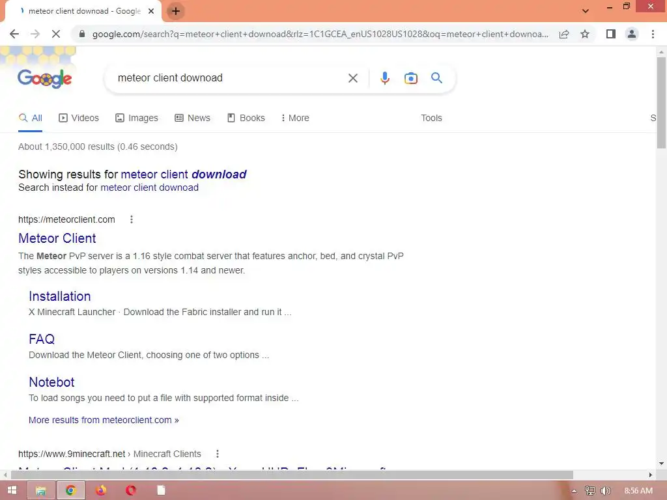Click the padlock site info icon

tap(82, 34)
